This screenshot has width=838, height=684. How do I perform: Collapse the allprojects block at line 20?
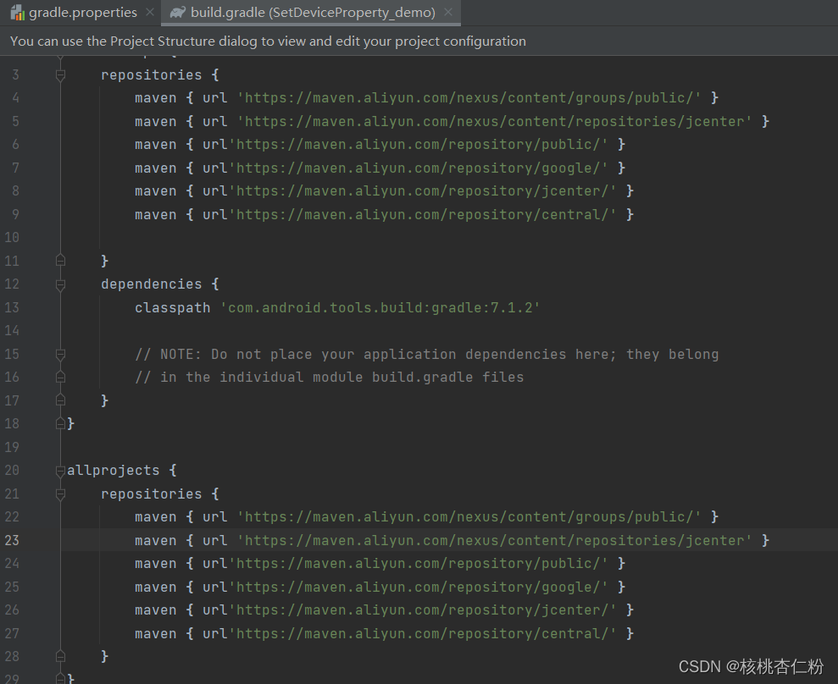[x=59, y=470]
